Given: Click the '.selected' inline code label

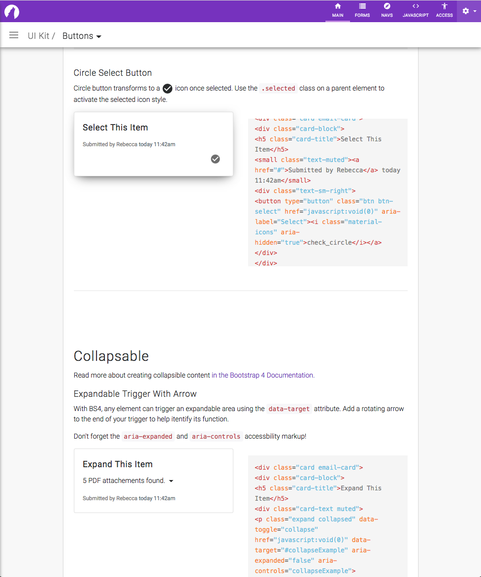Looking at the screenshot, I should pos(278,88).
